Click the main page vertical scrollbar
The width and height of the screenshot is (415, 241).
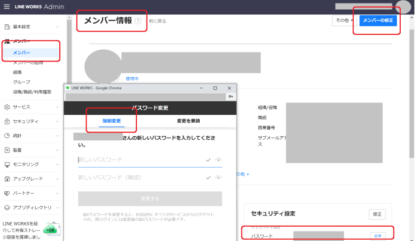[411, 92]
